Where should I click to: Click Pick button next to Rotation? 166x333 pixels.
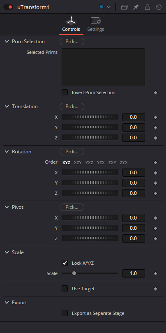coord(72,152)
